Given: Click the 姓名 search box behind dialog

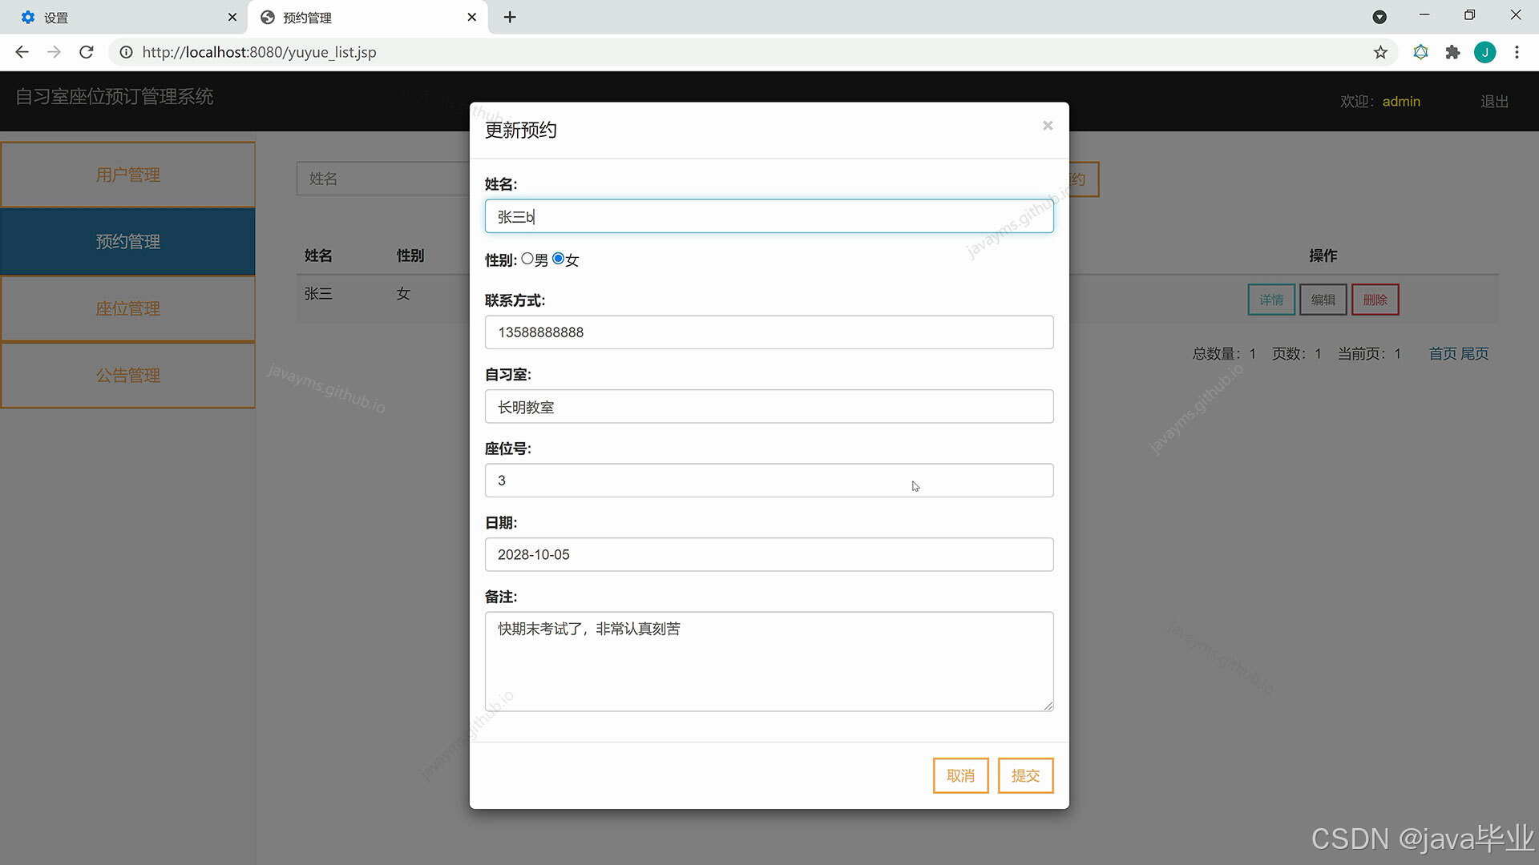Looking at the screenshot, I should [x=383, y=179].
